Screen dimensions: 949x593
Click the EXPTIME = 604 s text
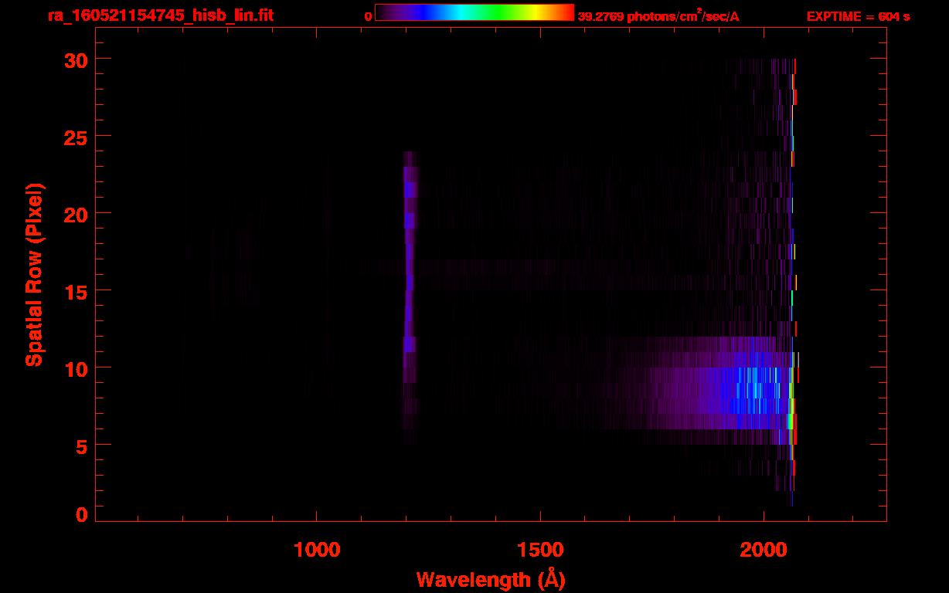tap(858, 16)
